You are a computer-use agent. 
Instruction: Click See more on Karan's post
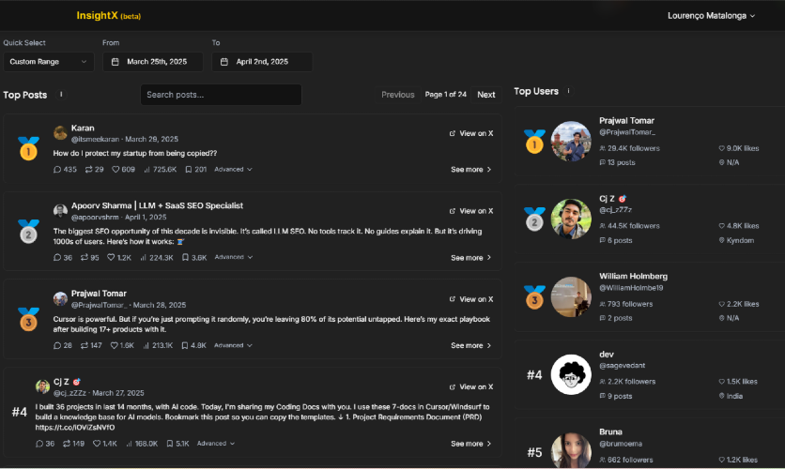[471, 170]
